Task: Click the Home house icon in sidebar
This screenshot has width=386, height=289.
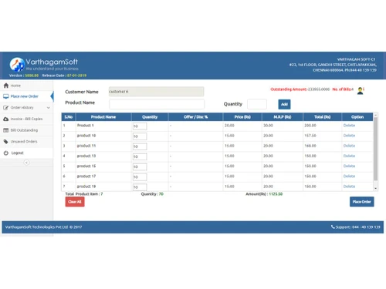Action: (x=6, y=86)
